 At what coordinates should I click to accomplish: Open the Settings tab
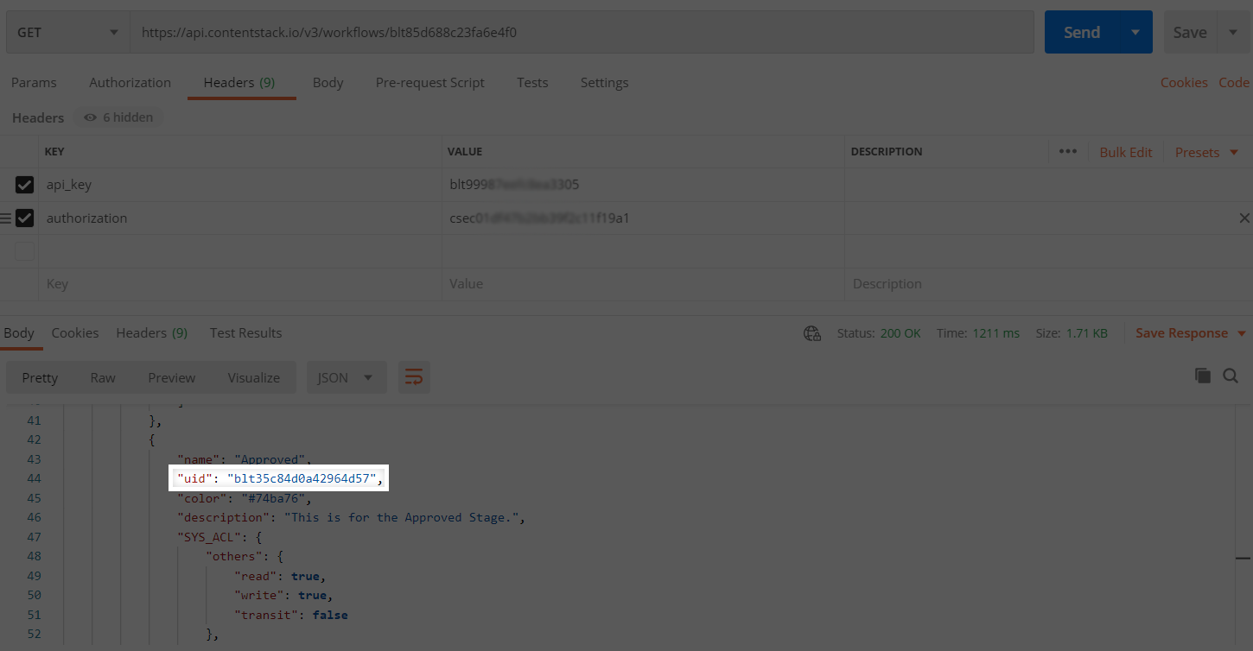pyautogui.click(x=604, y=83)
